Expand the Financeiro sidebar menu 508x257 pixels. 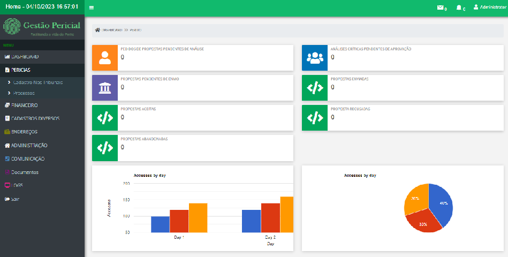click(x=24, y=105)
